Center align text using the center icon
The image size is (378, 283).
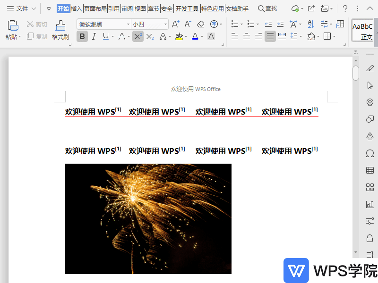(246, 36)
